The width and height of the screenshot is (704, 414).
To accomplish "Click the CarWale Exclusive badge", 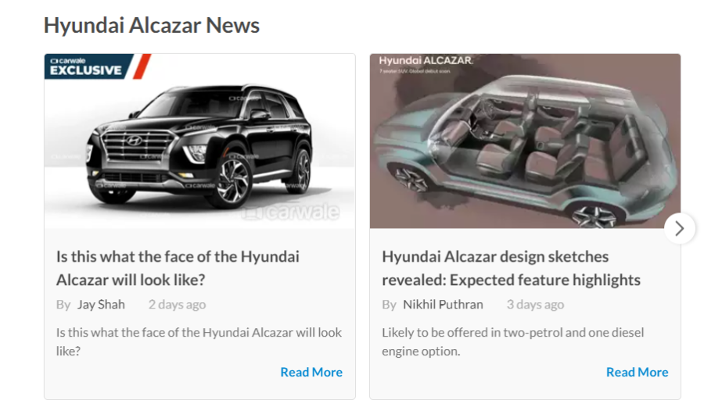I will (89, 66).
